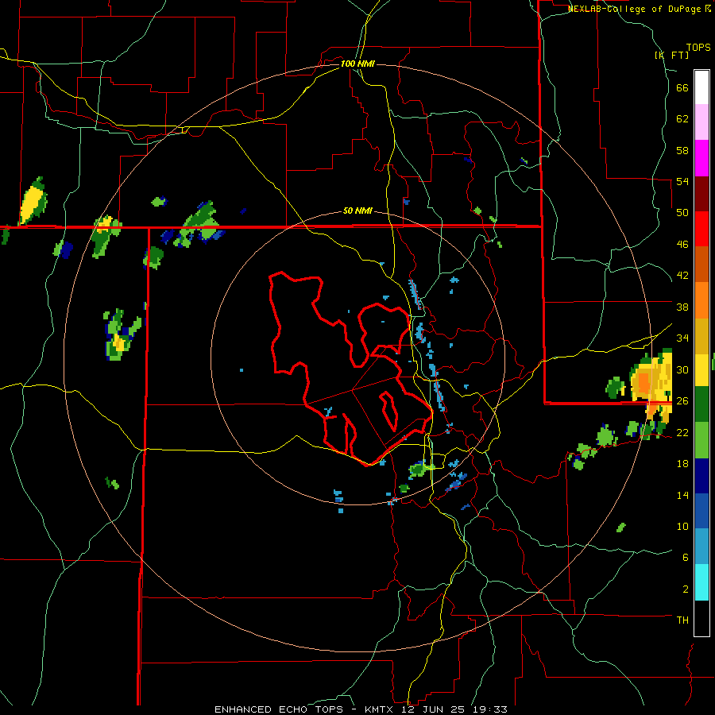
Task: Click the "58" scale value
Action: tap(682, 150)
